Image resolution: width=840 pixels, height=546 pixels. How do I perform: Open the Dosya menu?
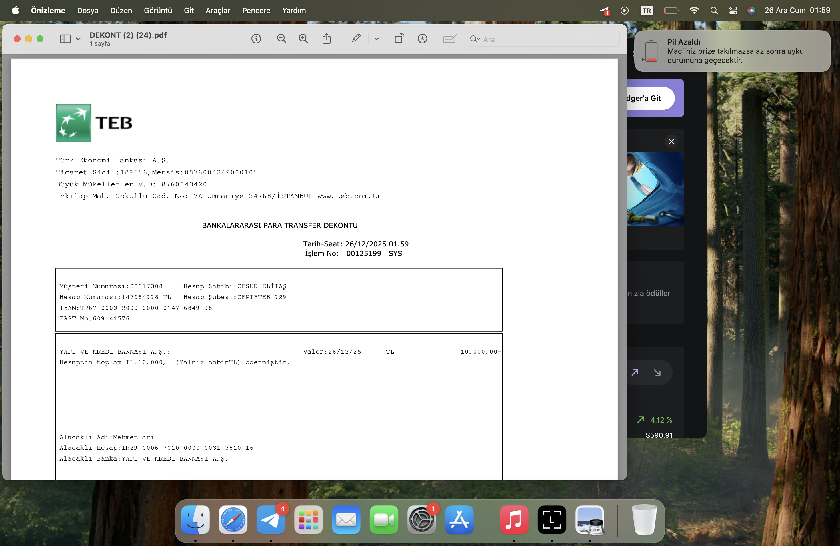87,11
